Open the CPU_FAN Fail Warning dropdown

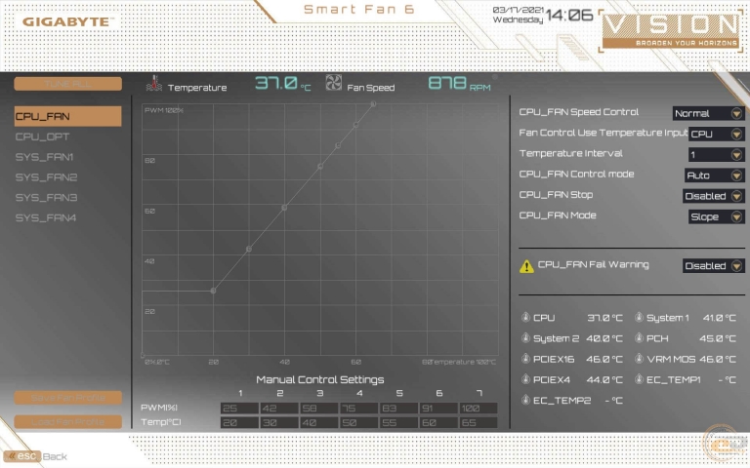[713, 265]
